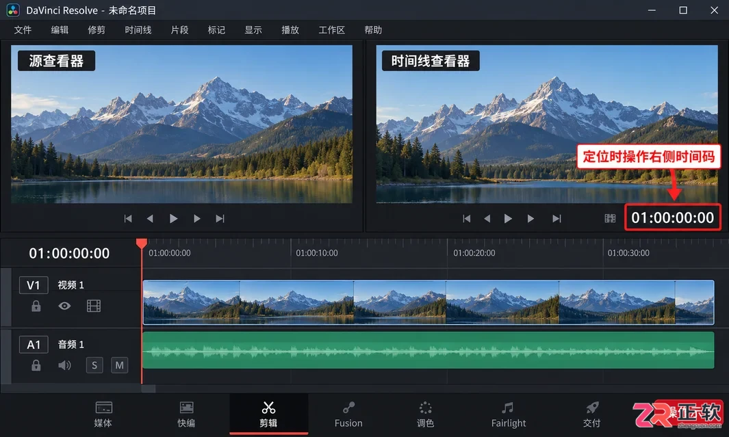The height and width of the screenshot is (437, 729).
Task: Open the 文件 menu
Action: coord(23,30)
